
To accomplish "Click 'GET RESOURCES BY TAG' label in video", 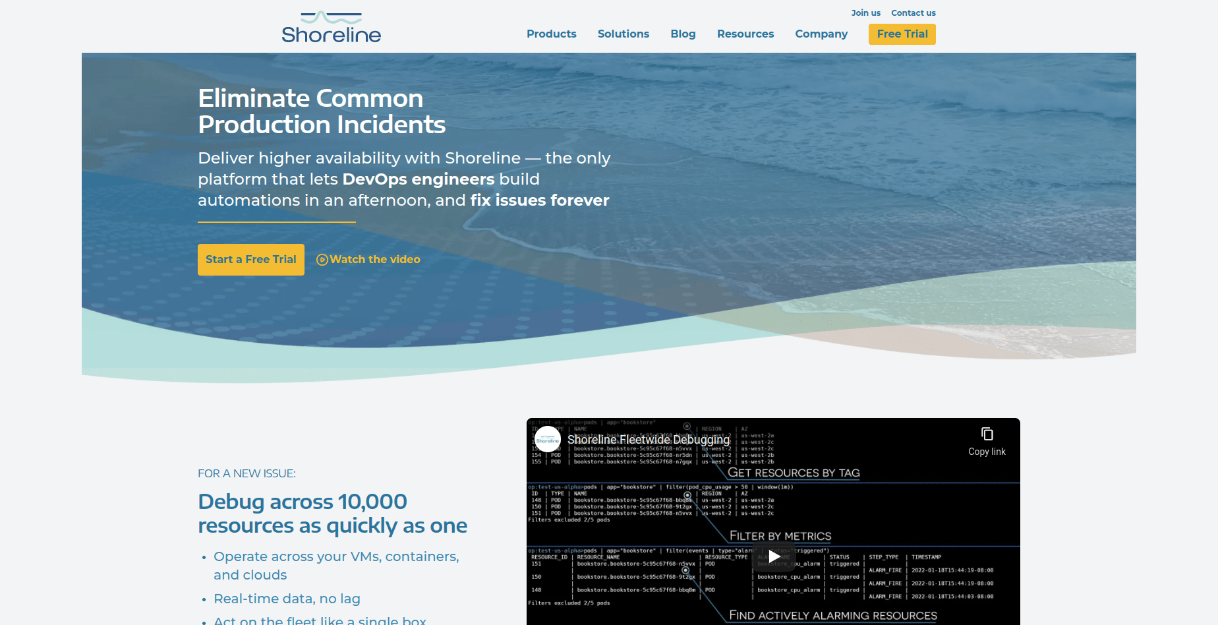I will [794, 473].
